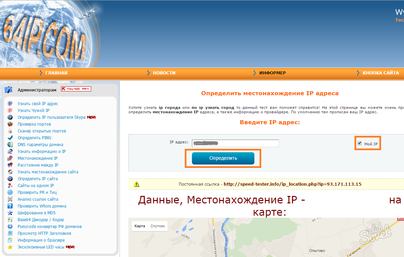404x257 pixels.
Task: Go to Информер in navigation bar
Action: coord(272,73)
